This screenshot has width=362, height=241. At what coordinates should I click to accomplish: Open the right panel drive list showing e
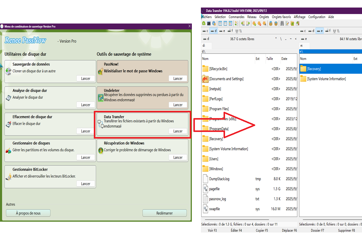click(x=304, y=39)
